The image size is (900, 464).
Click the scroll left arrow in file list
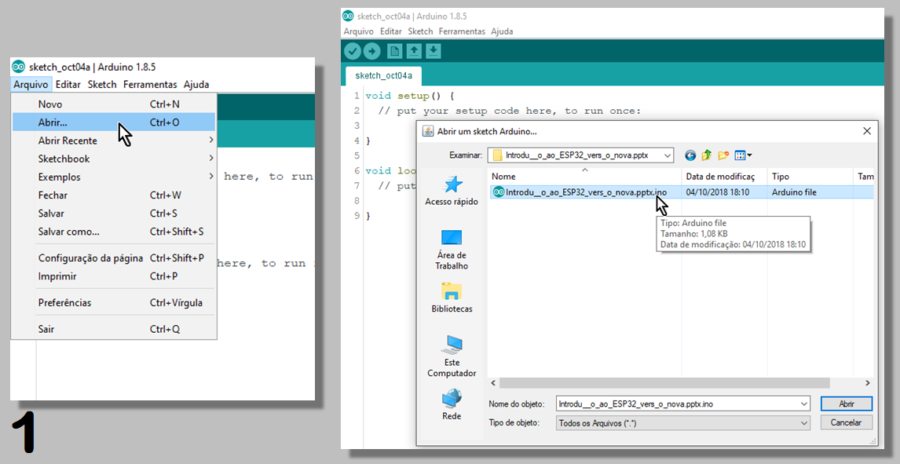(493, 382)
